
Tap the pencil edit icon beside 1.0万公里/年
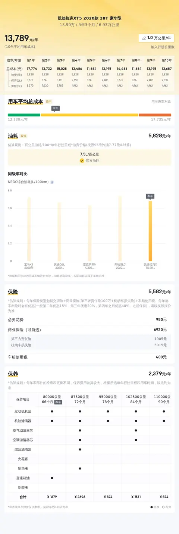144,38
